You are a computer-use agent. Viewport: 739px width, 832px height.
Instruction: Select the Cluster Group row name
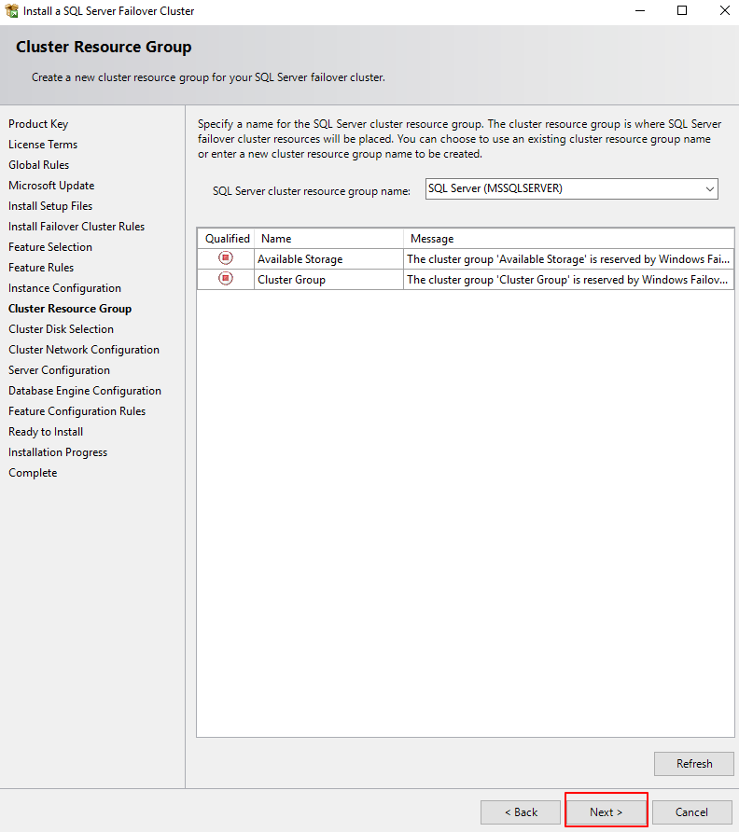tap(291, 280)
